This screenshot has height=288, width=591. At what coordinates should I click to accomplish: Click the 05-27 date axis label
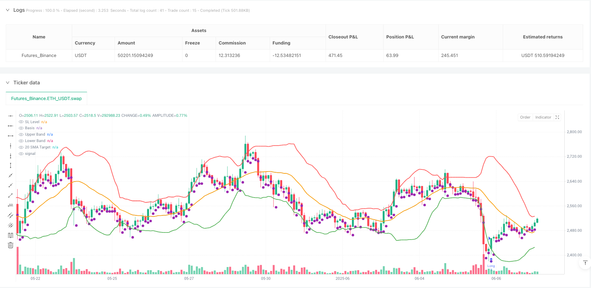pyautogui.click(x=189, y=278)
